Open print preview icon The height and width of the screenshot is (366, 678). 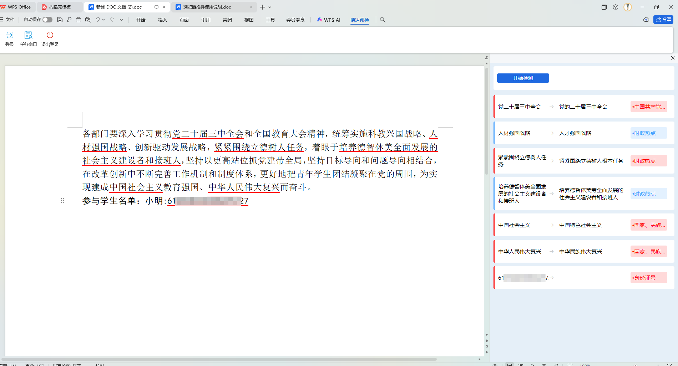(88, 20)
